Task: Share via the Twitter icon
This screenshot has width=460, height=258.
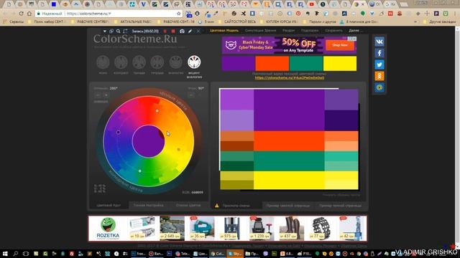Action: (x=379, y=64)
